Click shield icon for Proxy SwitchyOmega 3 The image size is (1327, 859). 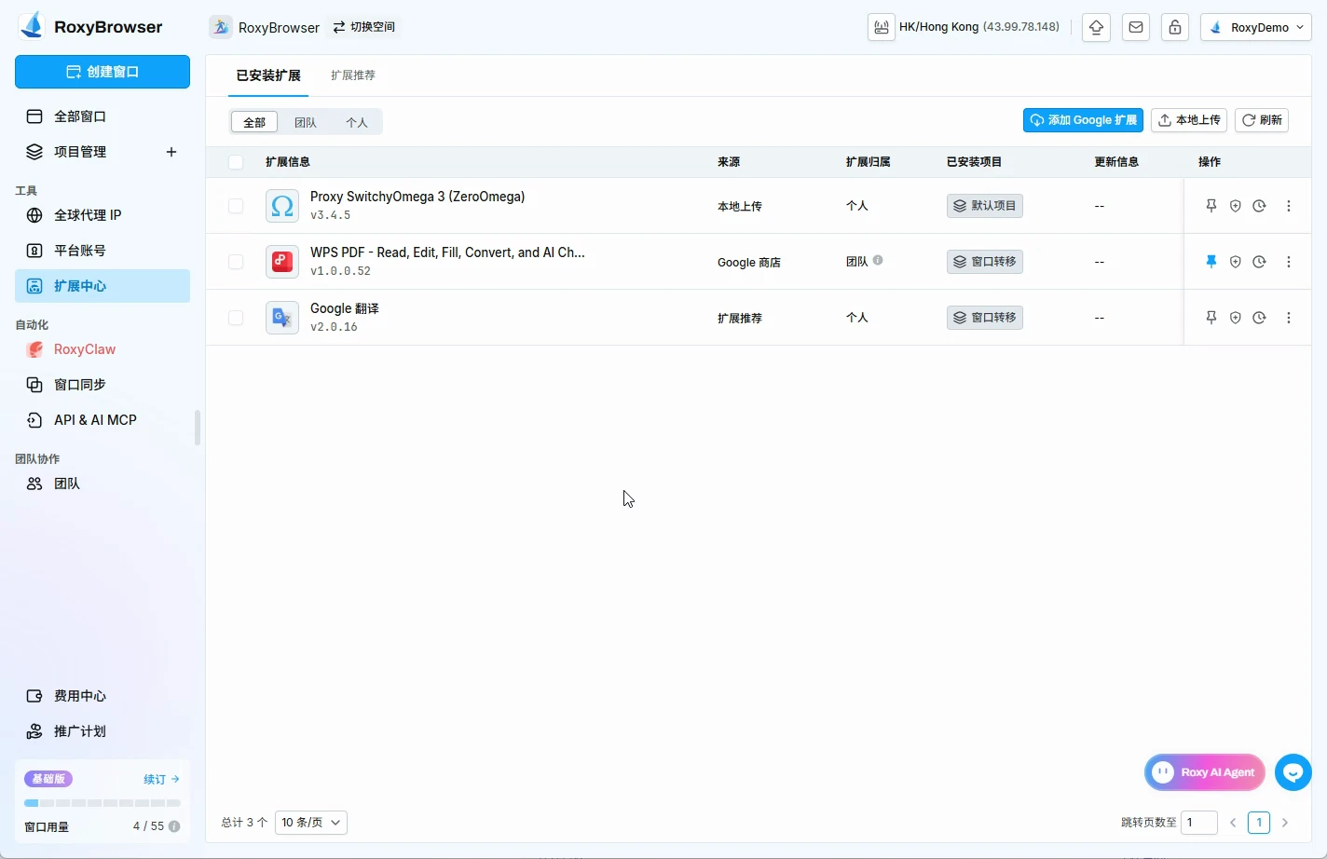tap(1236, 206)
